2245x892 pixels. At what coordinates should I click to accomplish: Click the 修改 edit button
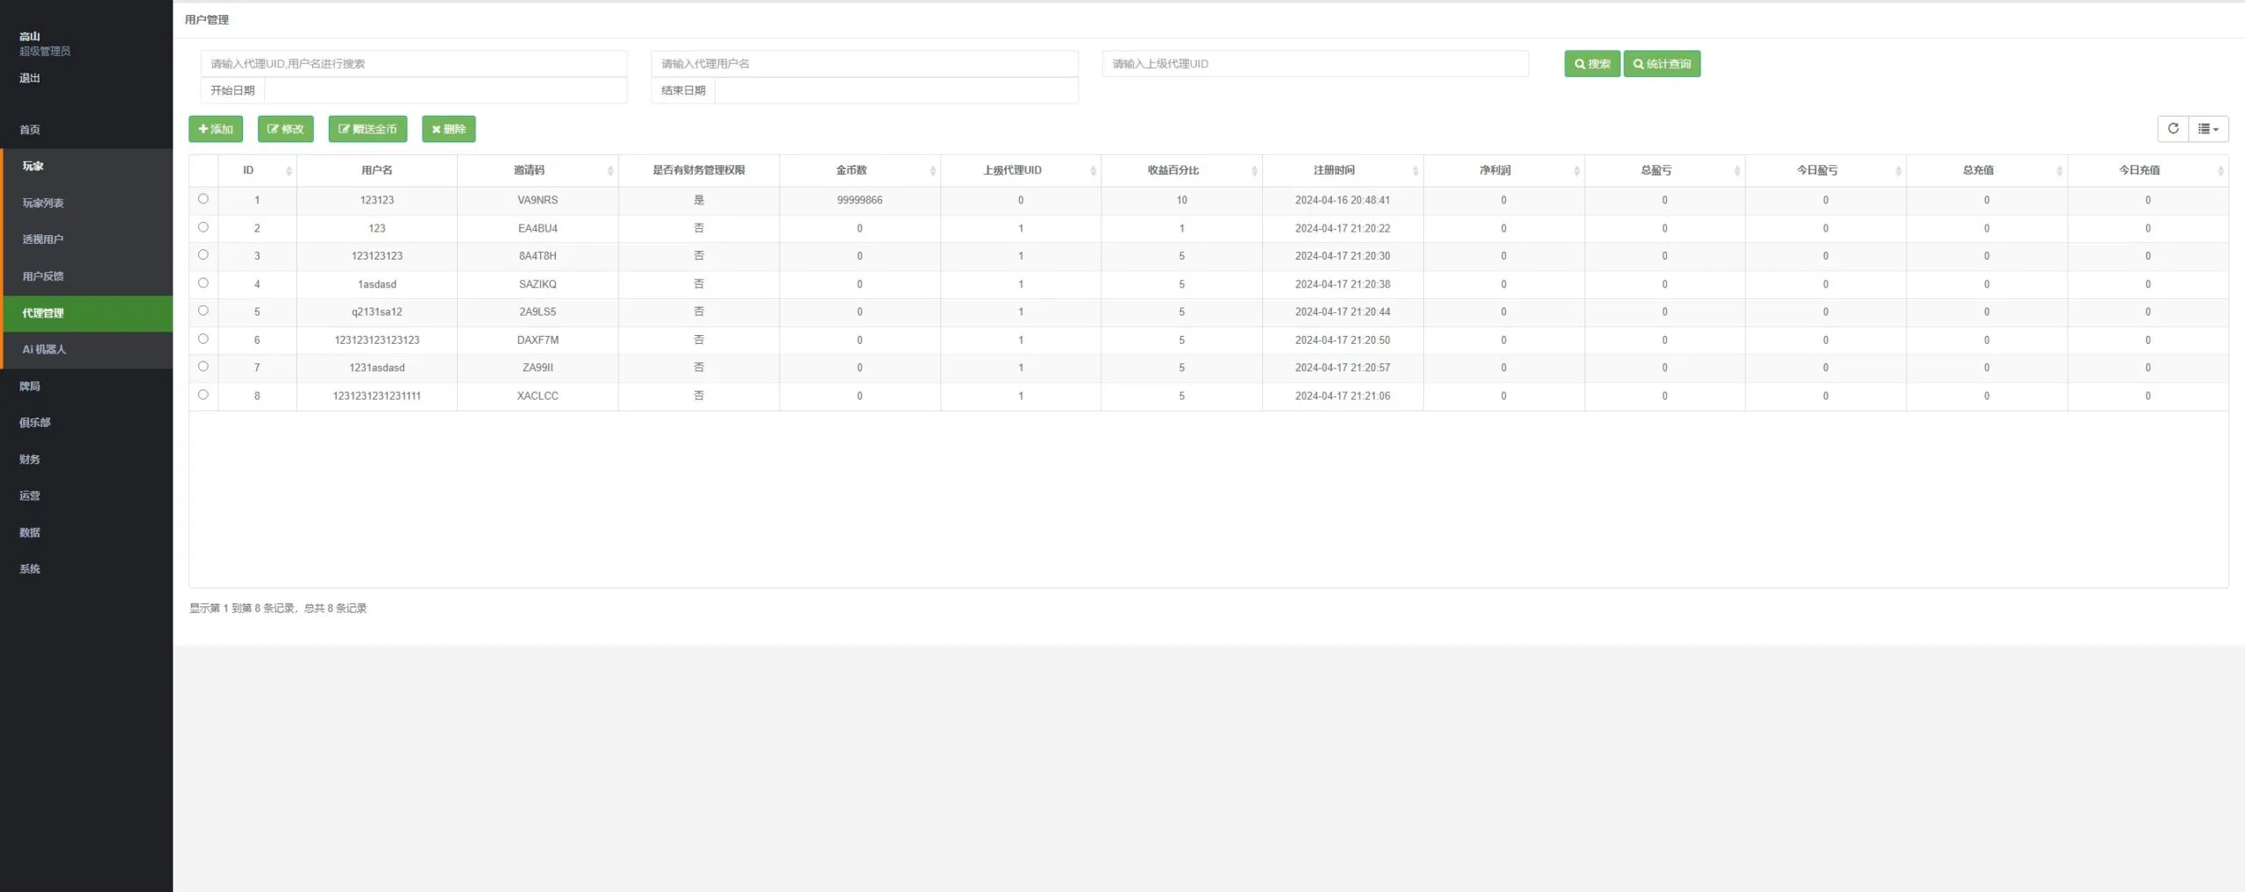[285, 129]
